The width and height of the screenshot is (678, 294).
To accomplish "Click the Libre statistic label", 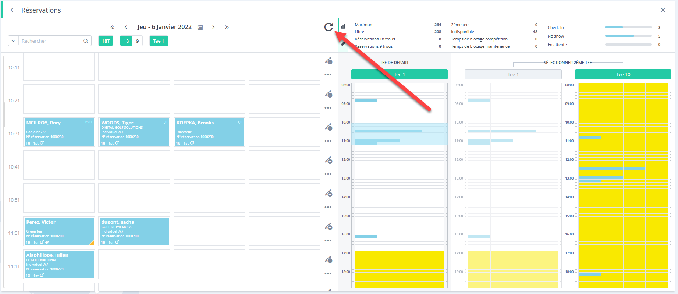I will [359, 32].
